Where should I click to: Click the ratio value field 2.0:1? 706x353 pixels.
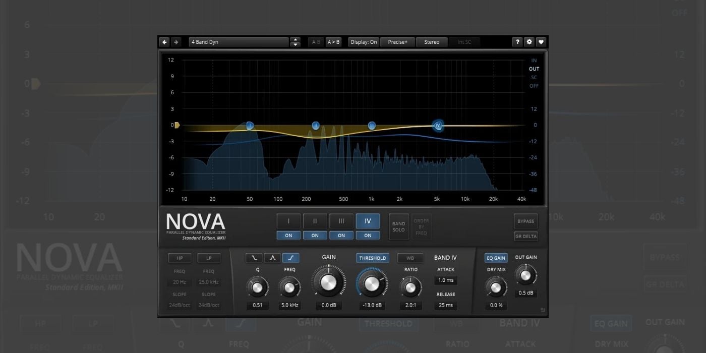(x=410, y=305)
